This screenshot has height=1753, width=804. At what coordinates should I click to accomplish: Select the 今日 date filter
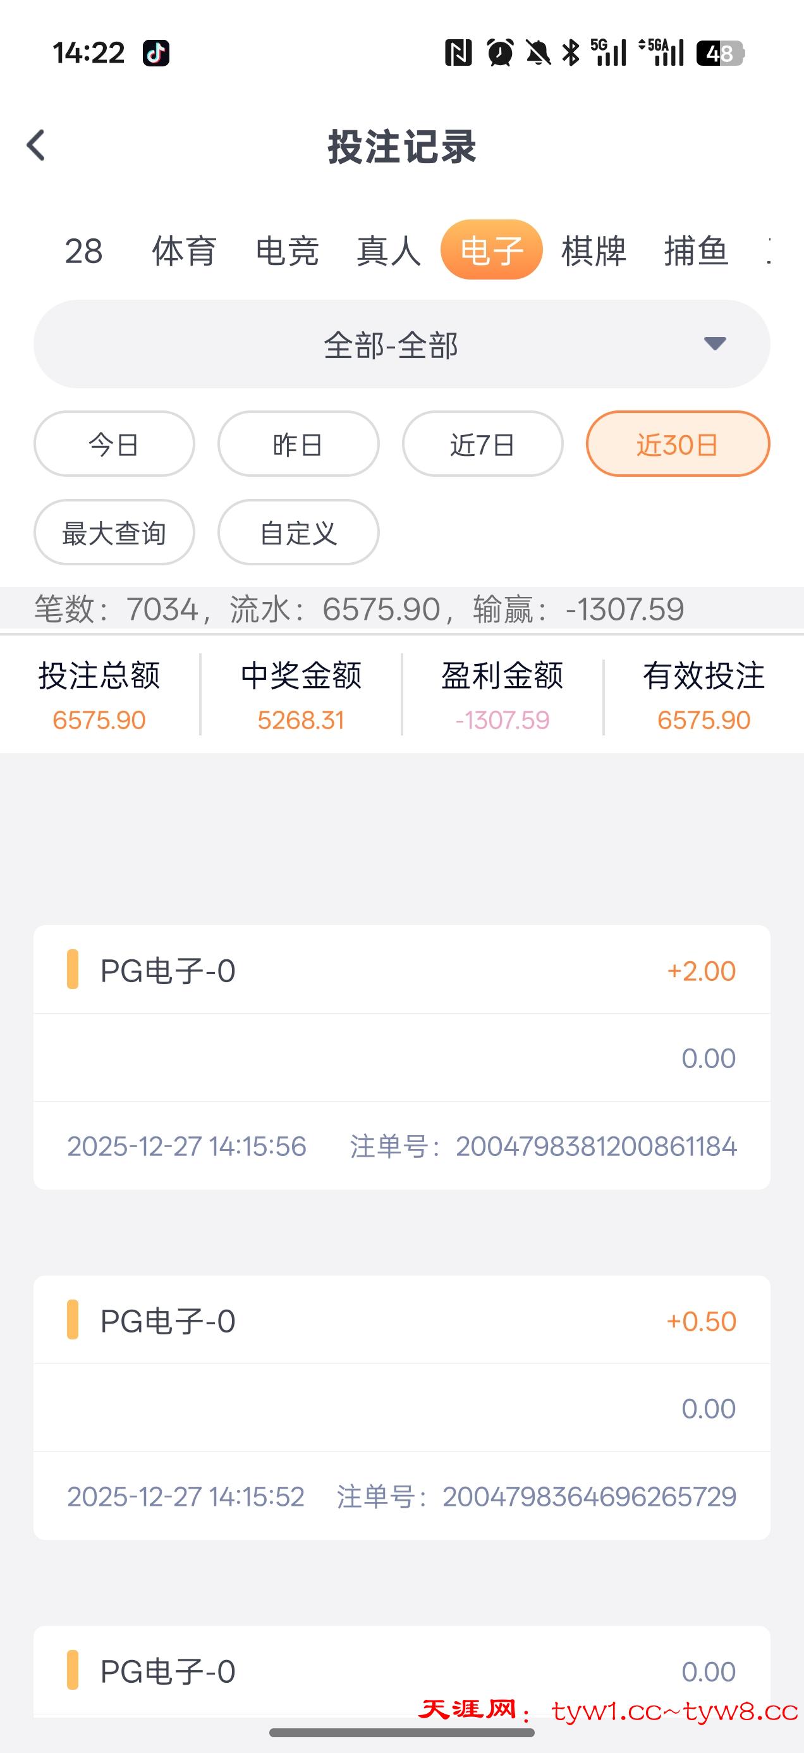click(114, 445)
